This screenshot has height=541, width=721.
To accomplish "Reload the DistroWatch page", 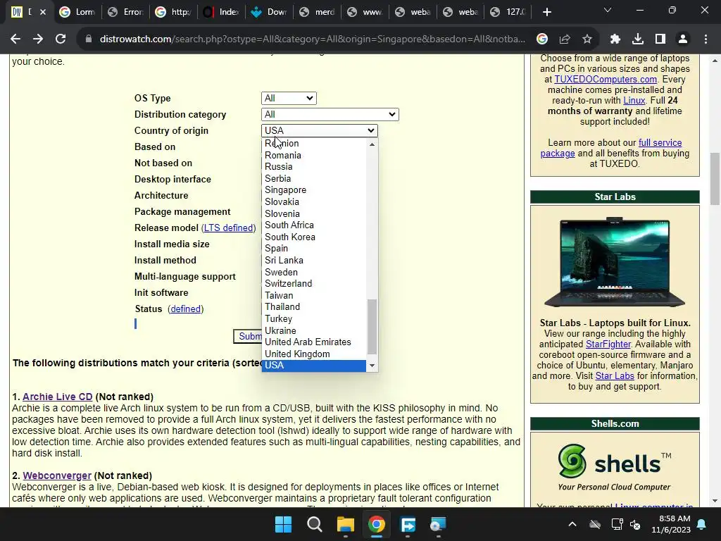I will click(61, 39).
